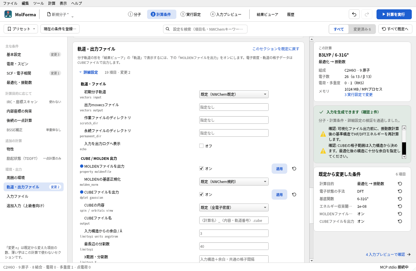Image resolution: width=416 pixels, height=271 pixels.
Task: Uncheck MOLDENファイルを出力 checkbox
Action: 201,168
